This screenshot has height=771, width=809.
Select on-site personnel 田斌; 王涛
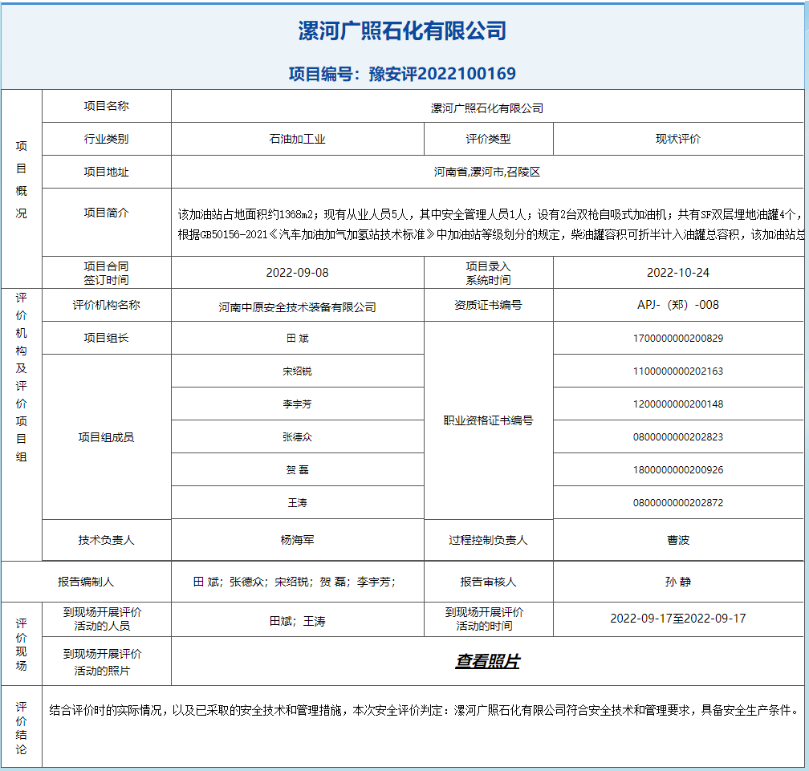pos(297,622)
